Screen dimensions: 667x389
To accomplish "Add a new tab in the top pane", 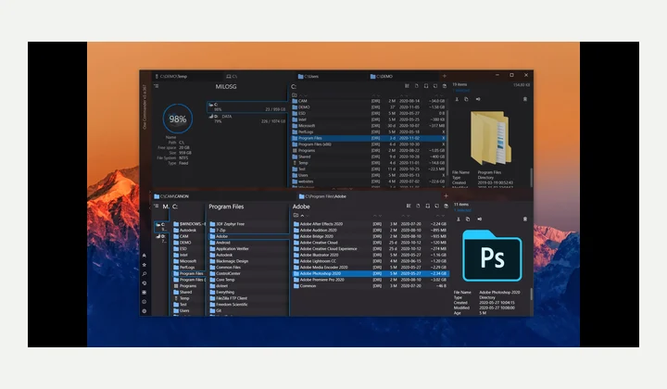I will click(x=445, y=76).
